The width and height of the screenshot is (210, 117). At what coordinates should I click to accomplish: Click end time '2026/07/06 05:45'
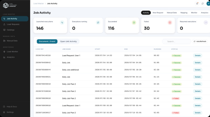tap(133, 84)
